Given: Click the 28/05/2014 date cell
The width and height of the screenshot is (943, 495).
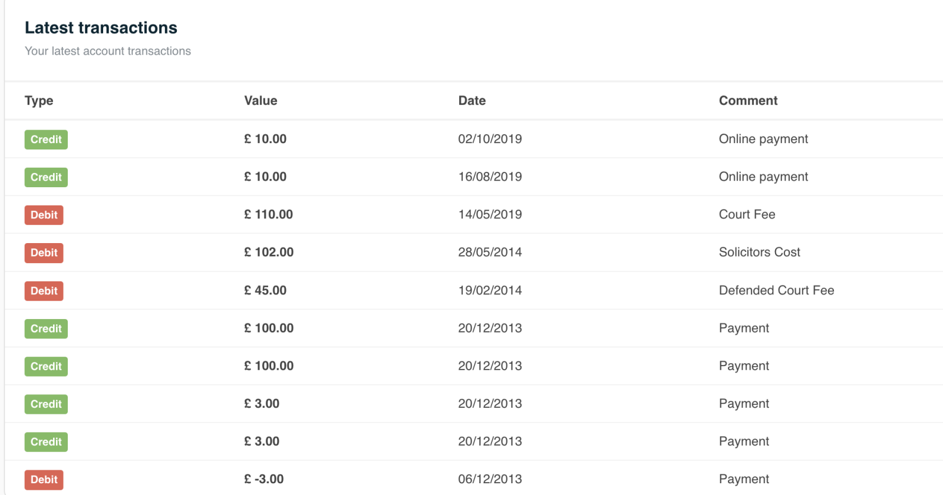Looking at the screenshot, I should coord(490,252).
